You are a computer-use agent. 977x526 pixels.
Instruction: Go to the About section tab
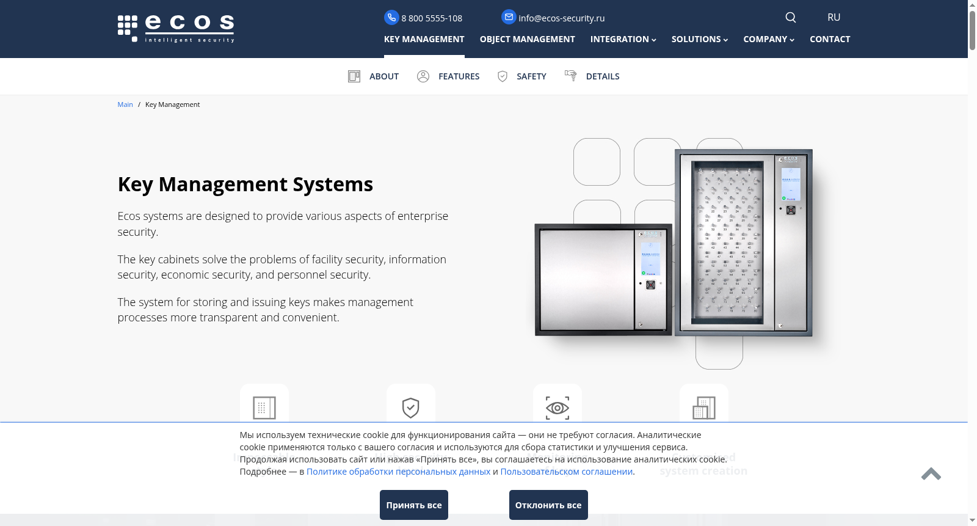coord(384,76)
